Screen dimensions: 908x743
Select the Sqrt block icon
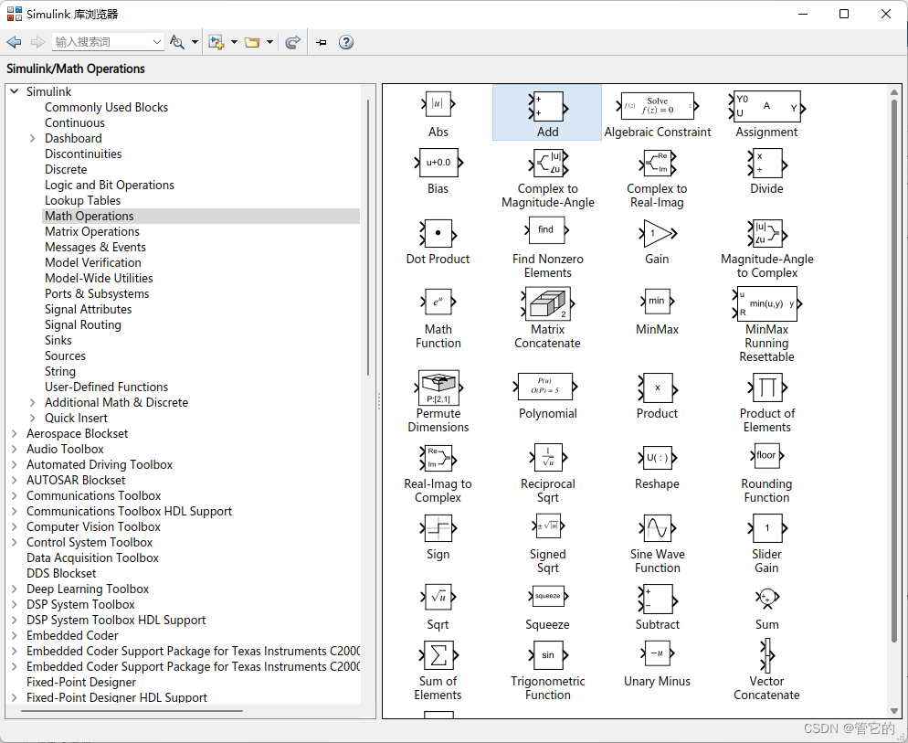coord(438,598)
